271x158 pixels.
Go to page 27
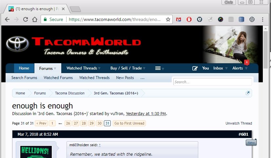pos(76,123)
